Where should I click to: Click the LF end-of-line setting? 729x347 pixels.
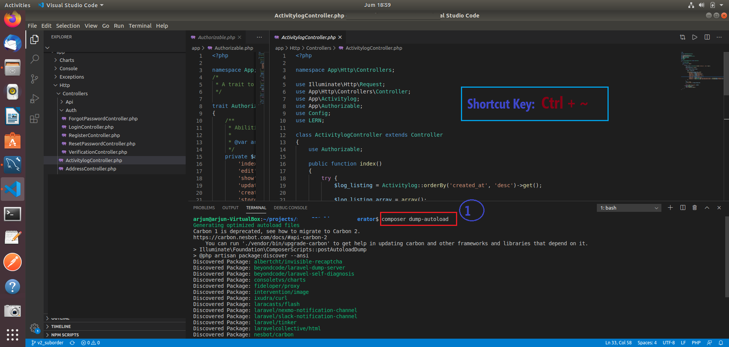tap(683, 343)
